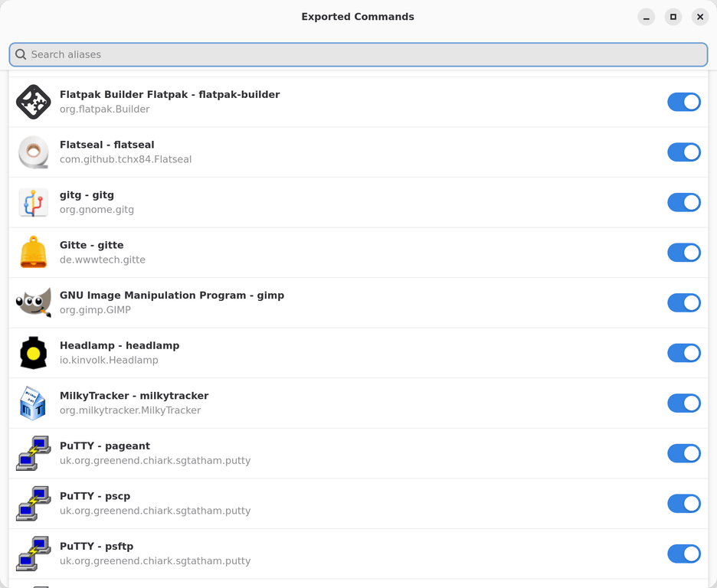Select the "org.milkytracker.MilkyTracker" app ID
This screenshot has height=588, width=717.
tap(130, 410)
